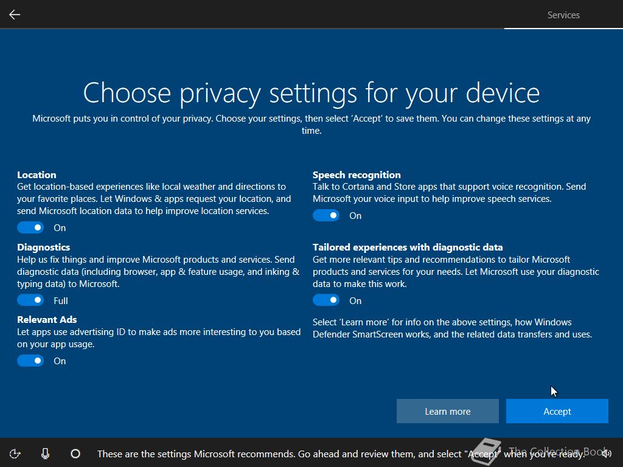Select the Services tab
This screenshot has width=623, height=467.
pyautogui.click(x=563, y=15)
